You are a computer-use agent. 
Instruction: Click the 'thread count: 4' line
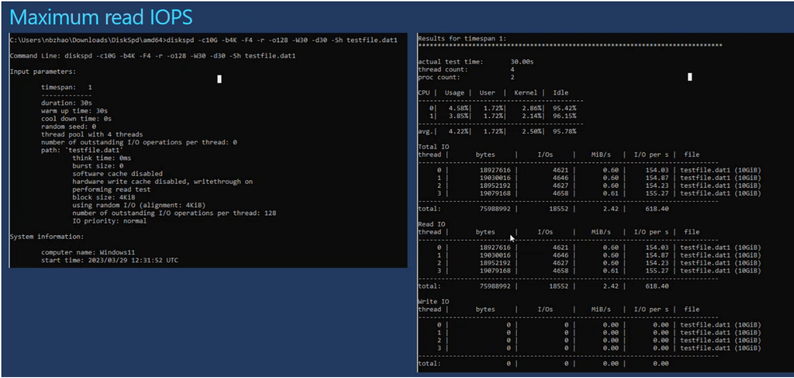pos(466,70)
